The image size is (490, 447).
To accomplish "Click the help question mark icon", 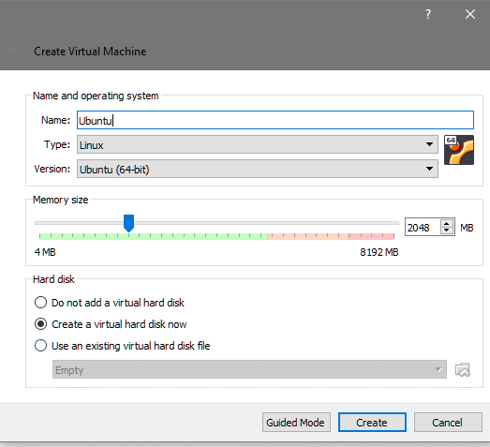I will tap(428, 14).
